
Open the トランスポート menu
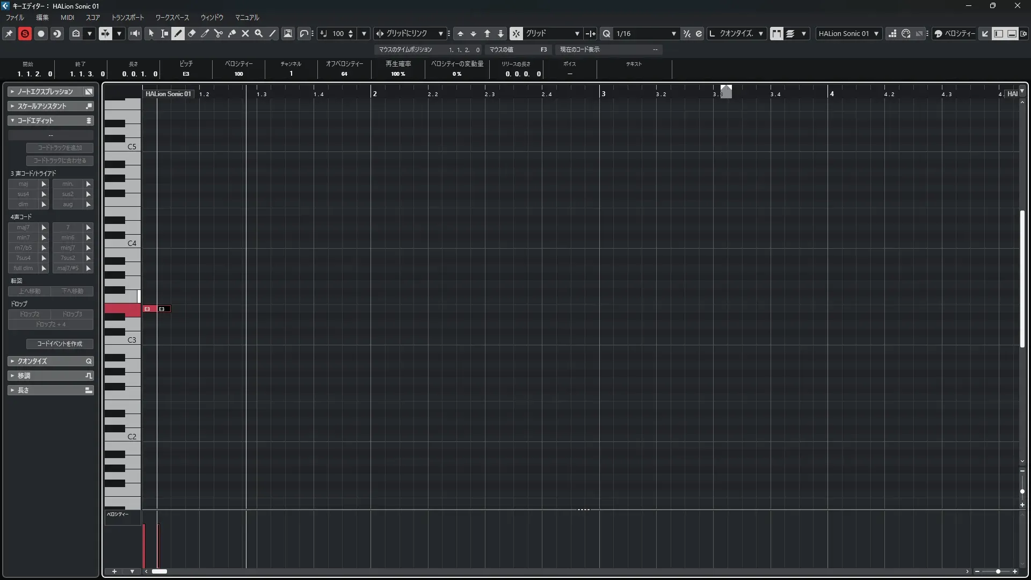[127, 17]
